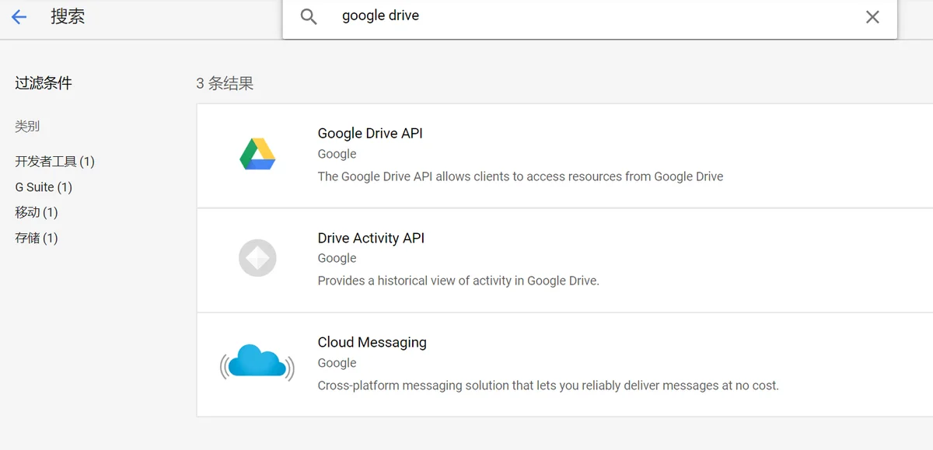Click the 'Cross-platform messaging solution' description

tap(548, 385)
